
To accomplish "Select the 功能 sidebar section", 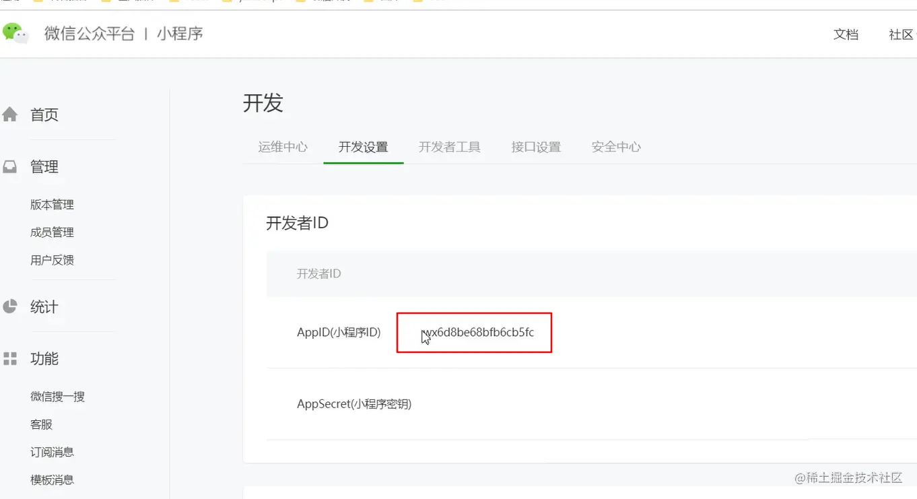I will pyautogui.click(x=44, y=359).
